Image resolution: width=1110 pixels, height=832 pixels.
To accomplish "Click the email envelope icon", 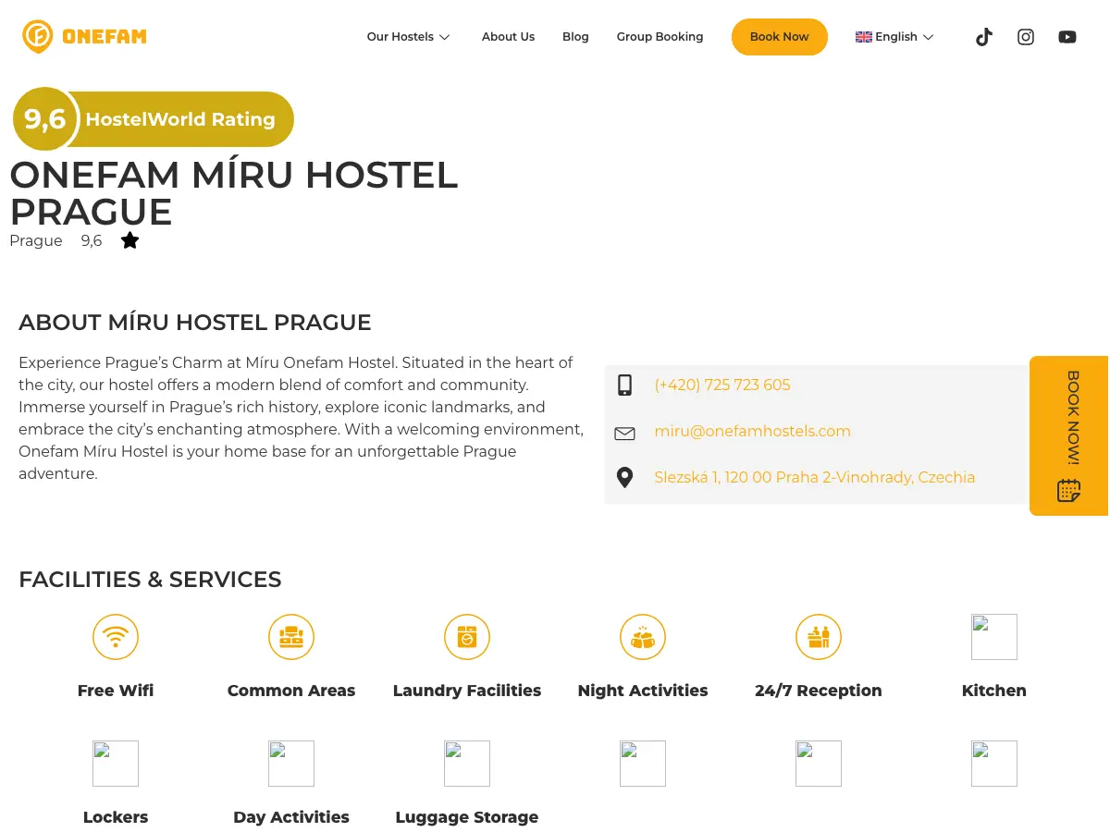I will click(x=624, y=433).
